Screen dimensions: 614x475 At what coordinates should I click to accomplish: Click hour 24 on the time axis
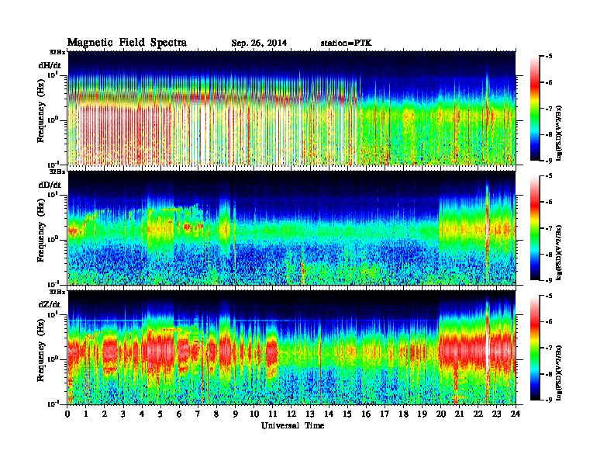(x=516, y=414)
